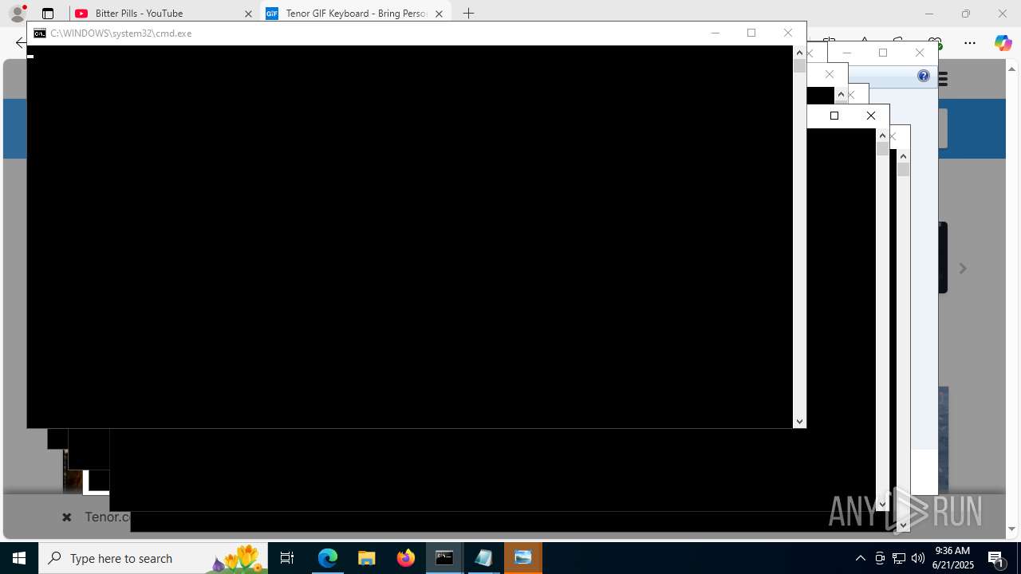Image resolution: width=1021 pixels, height=574 pixels.
Task: Minimize the Edge browser window
Action: (x=929, y=14)
